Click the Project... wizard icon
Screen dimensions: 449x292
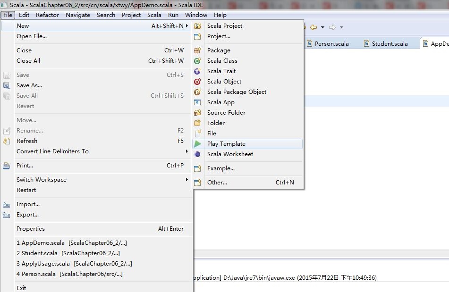pos(197,36)
